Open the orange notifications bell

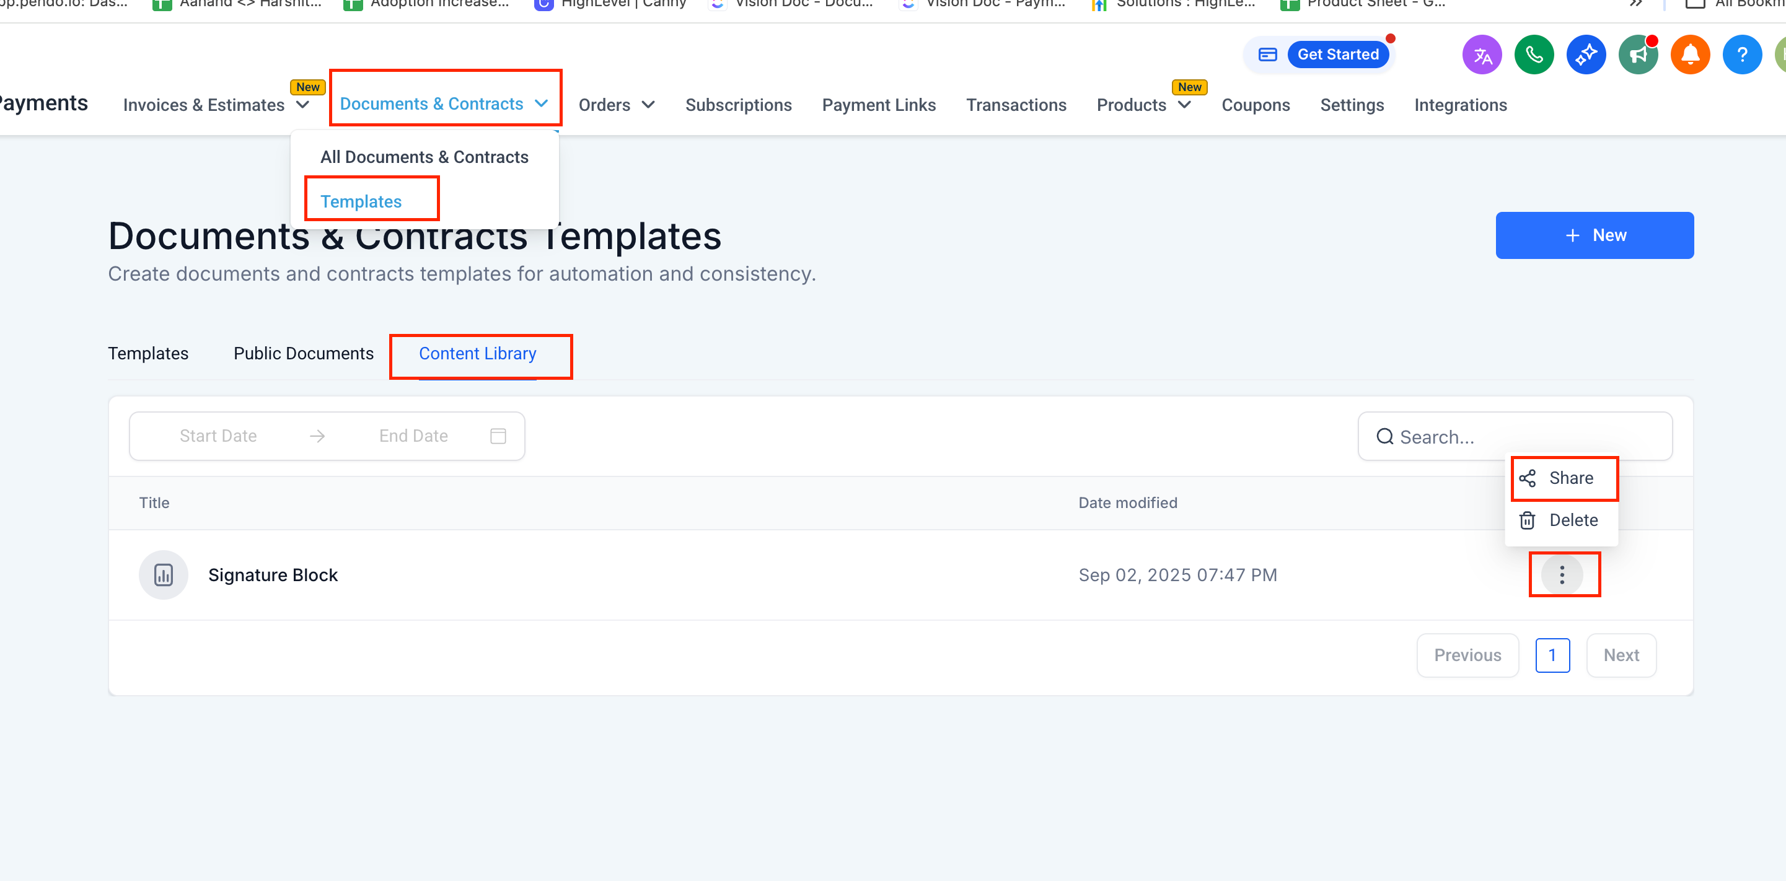coord(1689,55)
